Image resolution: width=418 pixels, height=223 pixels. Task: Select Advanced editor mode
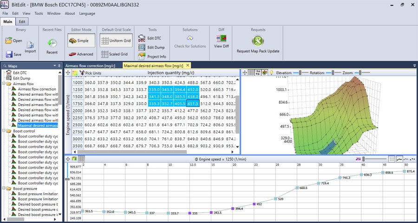(81, 54)
